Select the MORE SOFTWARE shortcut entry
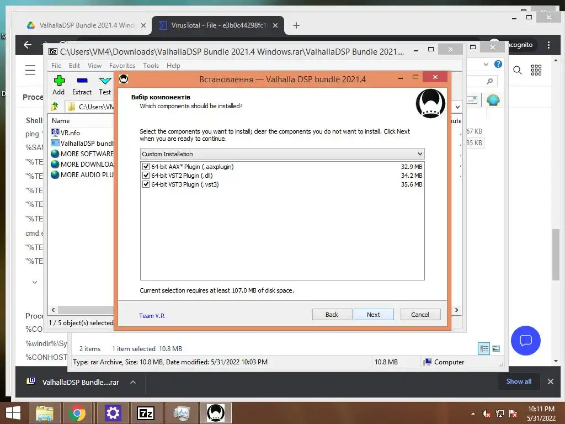This screenshot has width=565, height=424. coord(82,153)
